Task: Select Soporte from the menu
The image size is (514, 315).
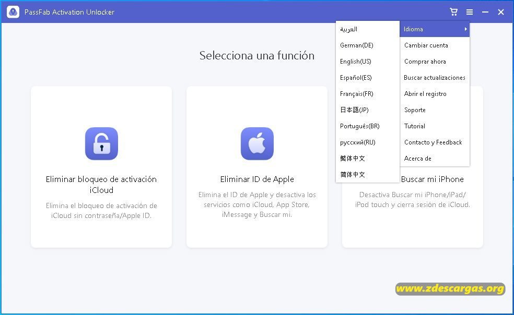Action: click(435, 110)
